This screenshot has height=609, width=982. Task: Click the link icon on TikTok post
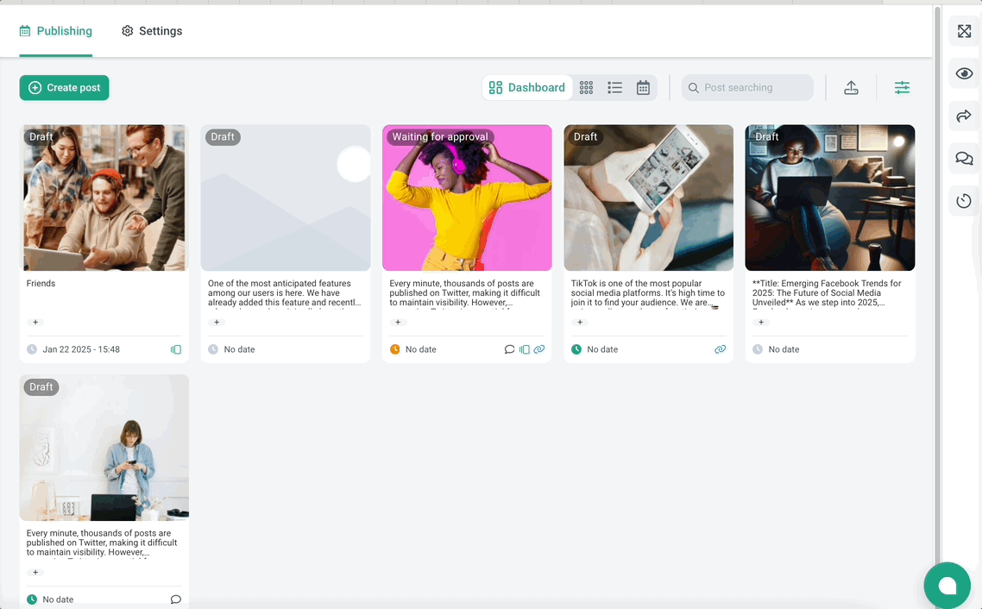pyautogui.click(x=720, y=349)
